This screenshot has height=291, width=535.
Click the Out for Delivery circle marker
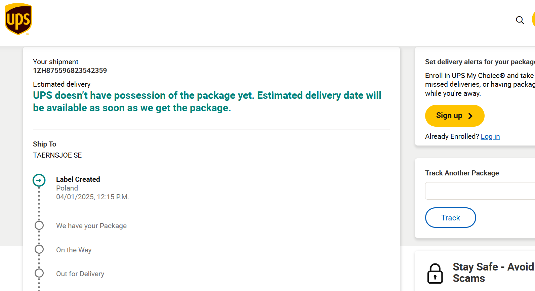(39, 273)
